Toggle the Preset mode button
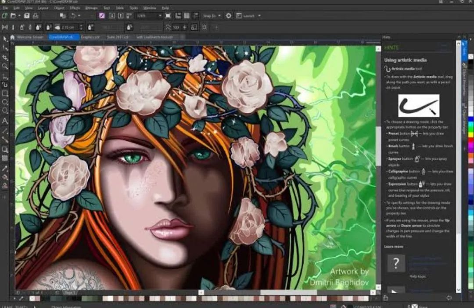The width and height of the screenshot is (474, 308). (5, 27)
